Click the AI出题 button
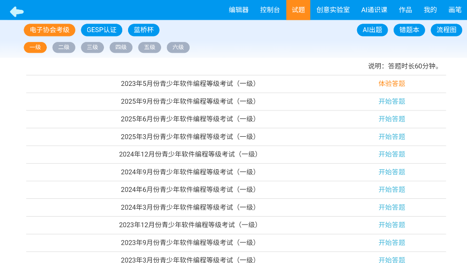This screenshot has height=263, width=467. 372,30
